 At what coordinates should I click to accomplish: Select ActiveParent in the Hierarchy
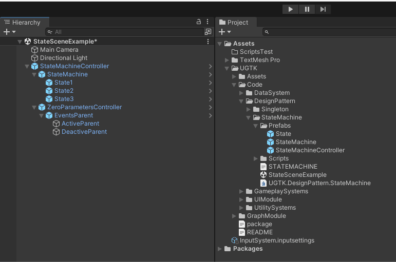click(80, 124)
